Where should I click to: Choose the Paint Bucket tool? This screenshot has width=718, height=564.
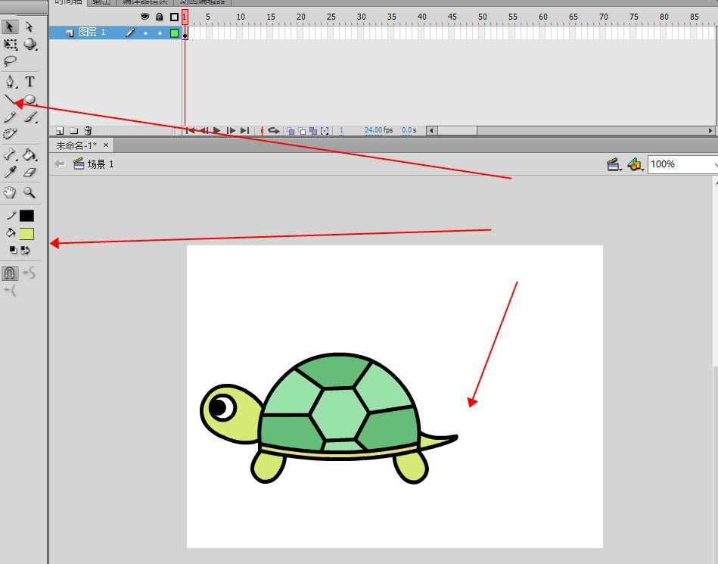point(30,154)
